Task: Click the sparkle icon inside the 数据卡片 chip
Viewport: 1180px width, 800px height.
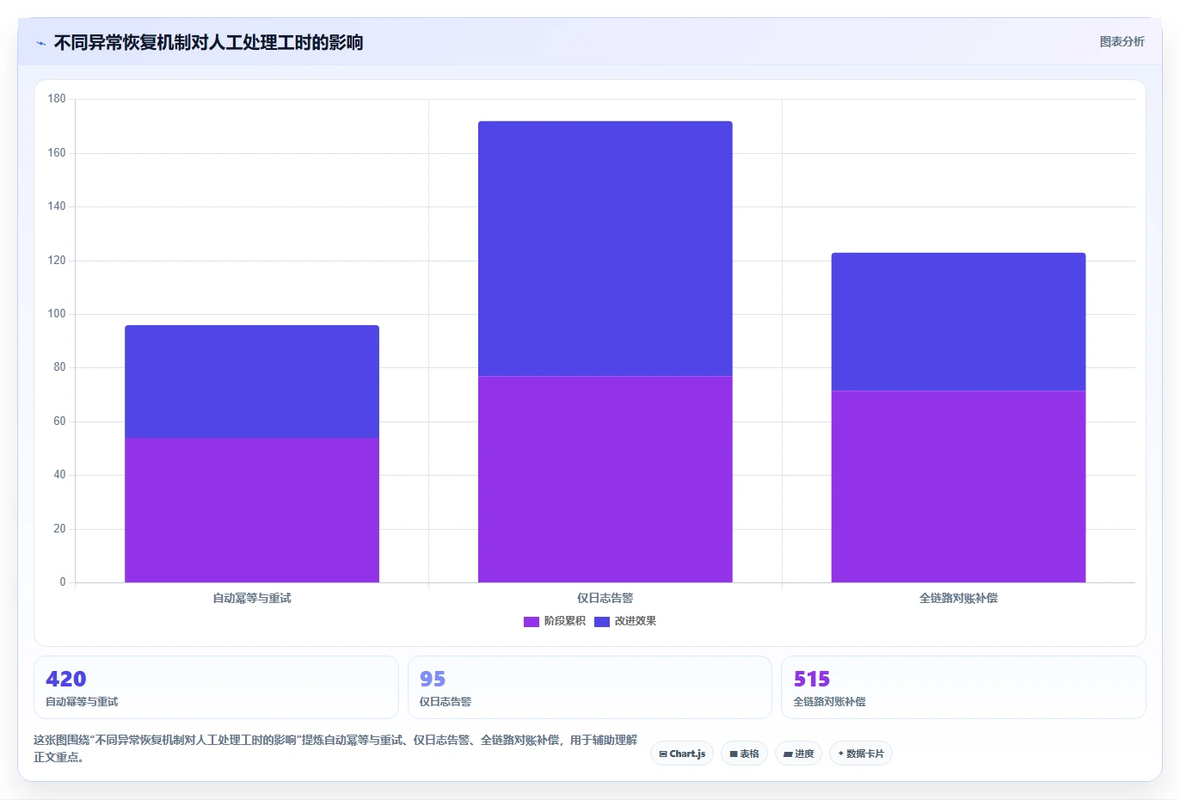Action: [841, 754]
